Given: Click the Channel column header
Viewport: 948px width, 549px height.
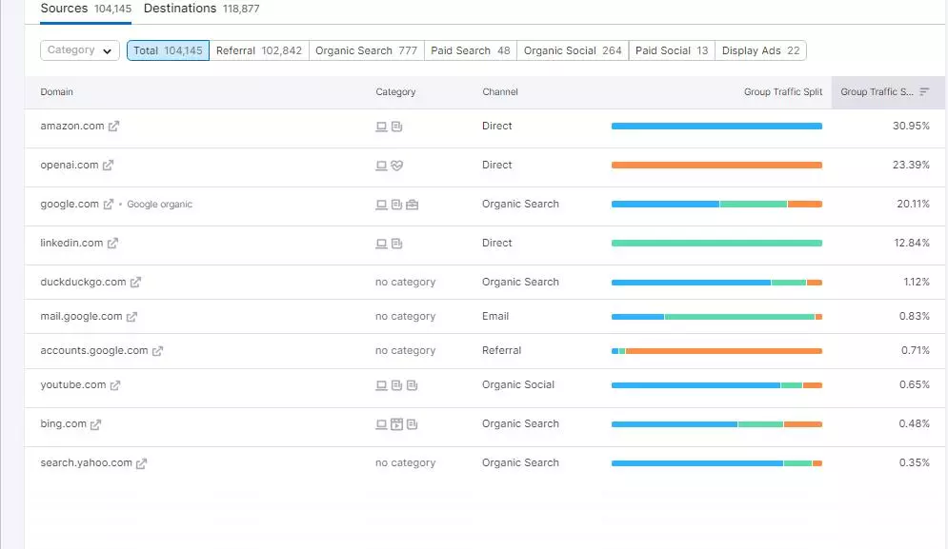Looking at the screenshot, I should pyautogui.click(x=500, y=91).
